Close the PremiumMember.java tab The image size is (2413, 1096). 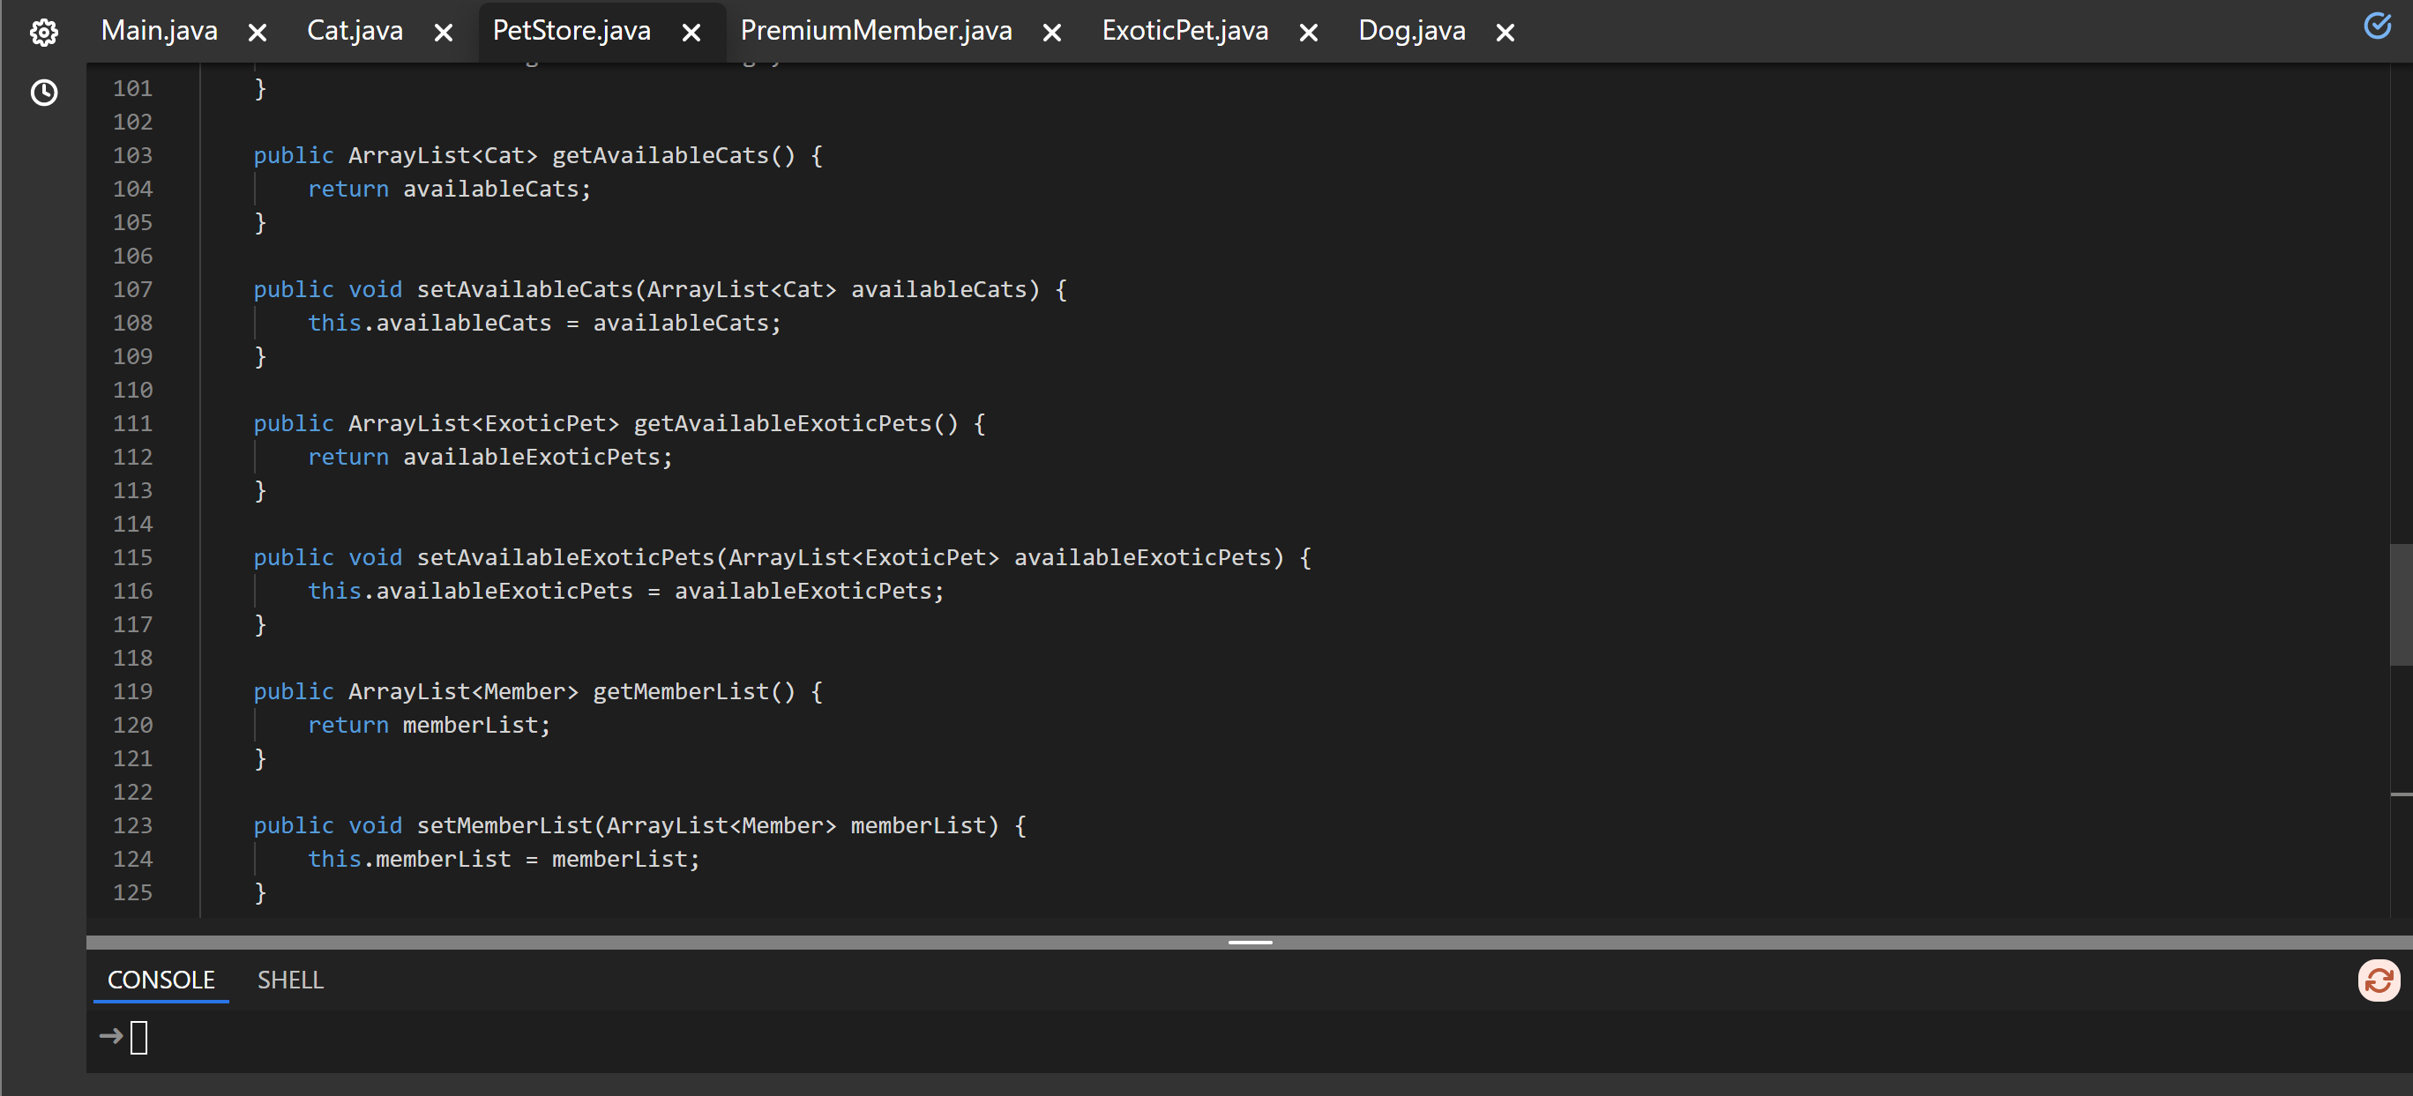coord(1052,33)
